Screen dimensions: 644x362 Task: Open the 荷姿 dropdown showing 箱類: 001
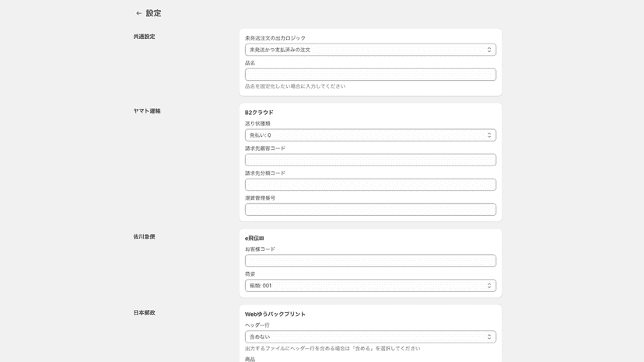point(370,286)
